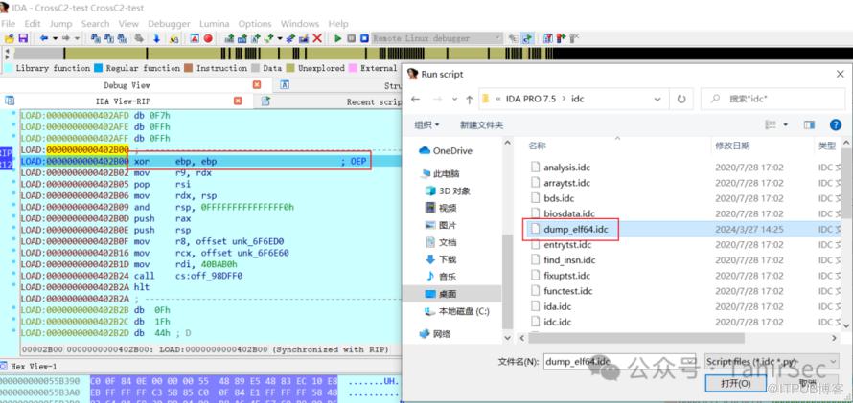
Task: Click the rightmost icon in IDA toolbar
Action: (x=574, y=38)
